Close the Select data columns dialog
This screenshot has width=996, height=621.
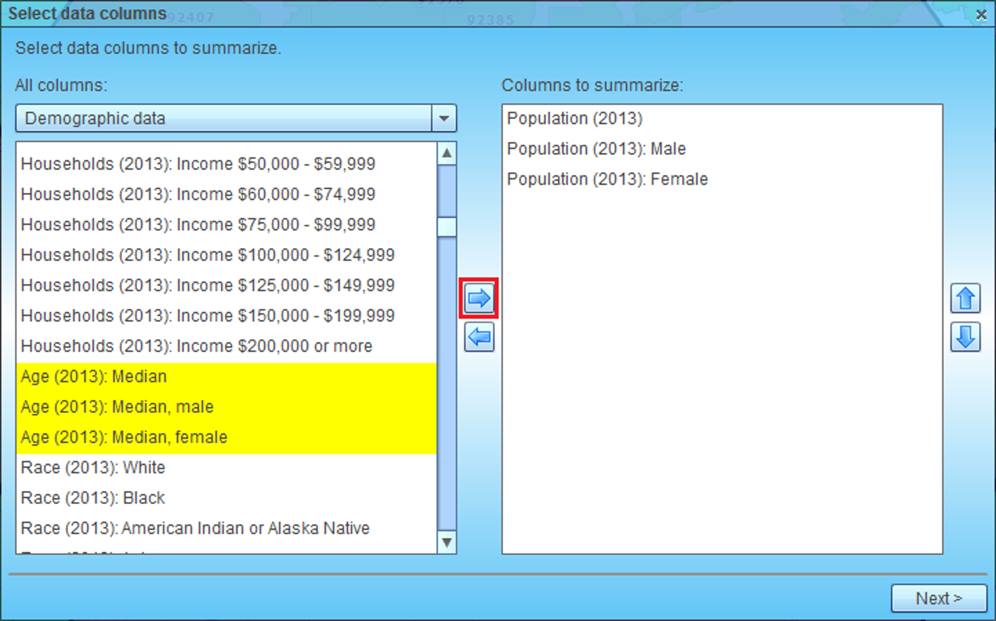tap(981, 15)
